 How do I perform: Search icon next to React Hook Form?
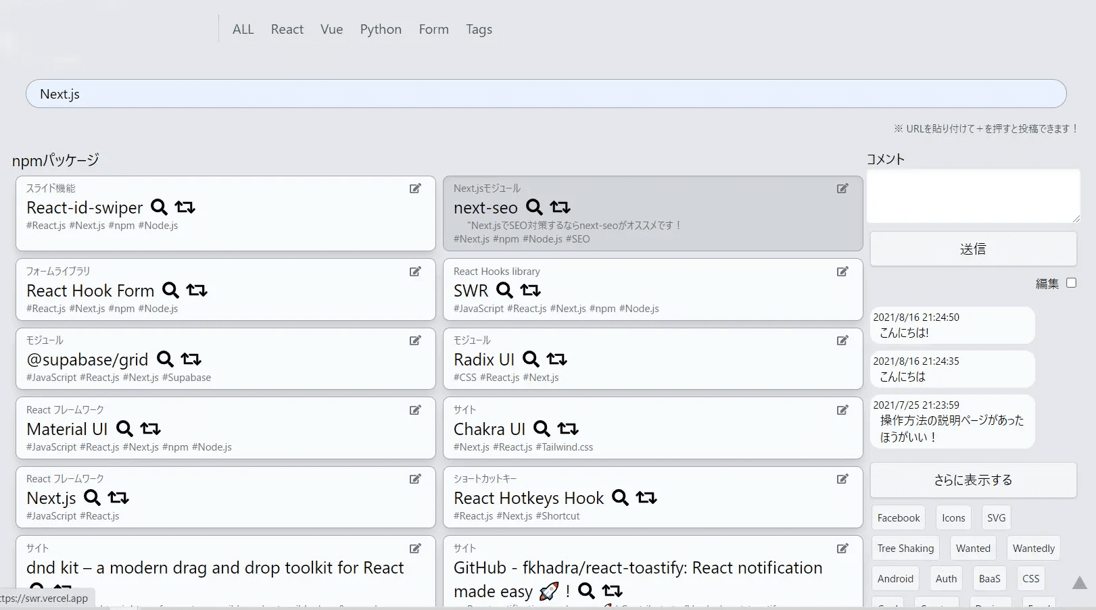tap(170, 290)
